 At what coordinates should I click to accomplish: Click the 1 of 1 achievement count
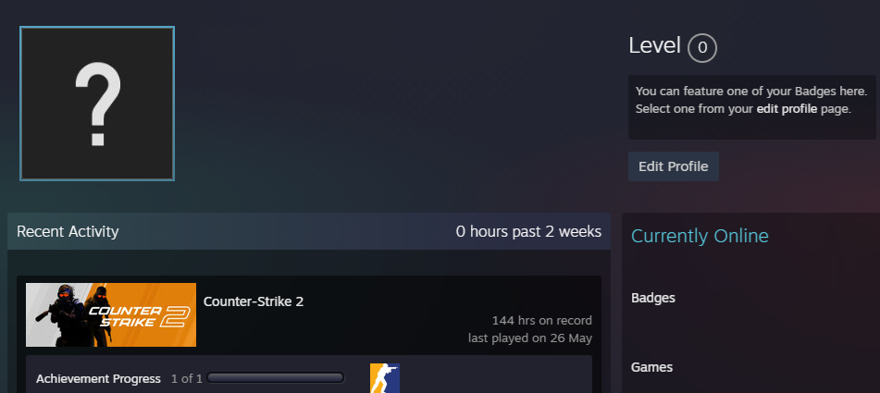click(186, 379)
